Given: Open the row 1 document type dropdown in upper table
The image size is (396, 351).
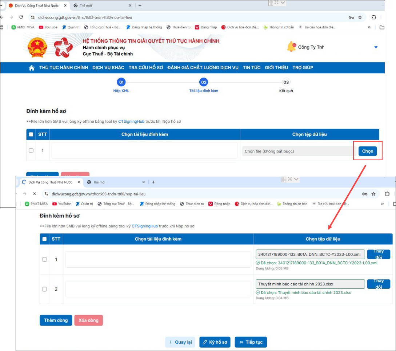Looking at the screenshot, I should 145,150.
